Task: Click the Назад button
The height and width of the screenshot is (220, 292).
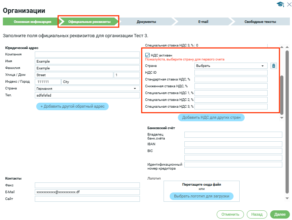Action: tap(257, 214)
